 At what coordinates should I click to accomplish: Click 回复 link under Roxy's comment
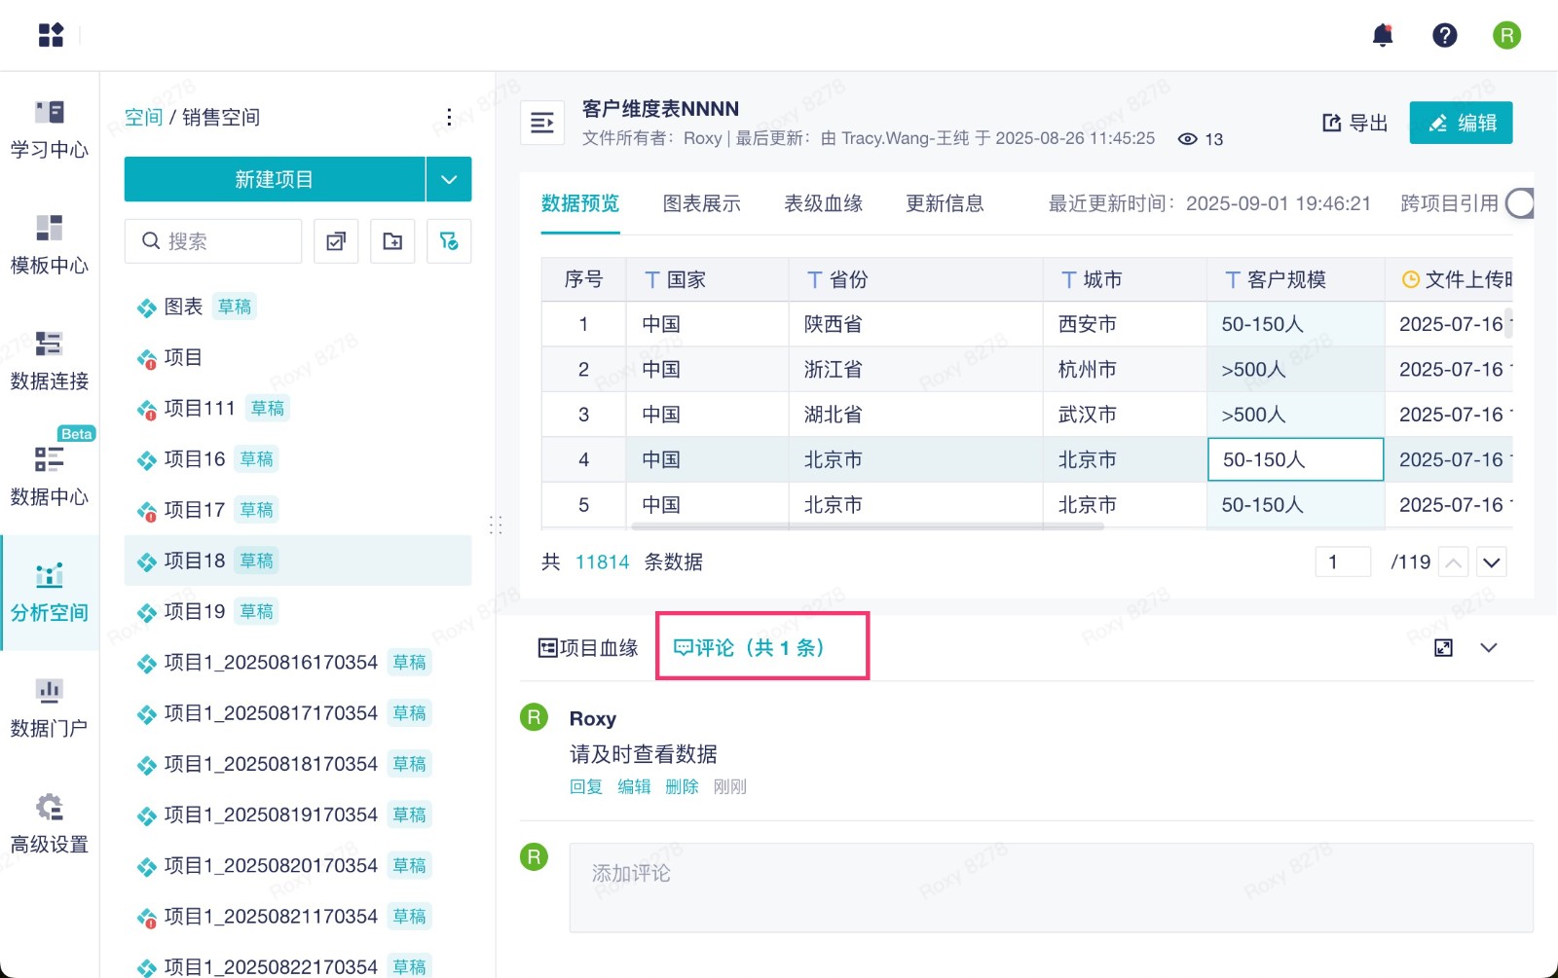tap(586, 786)
